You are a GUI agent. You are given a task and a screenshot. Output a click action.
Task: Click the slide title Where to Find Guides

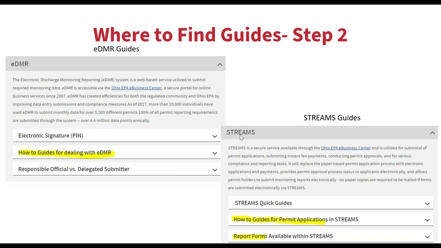(x=220, y=34)
